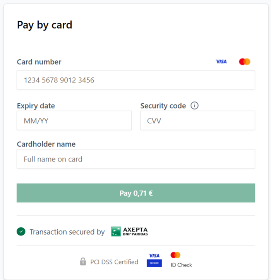This screenshot has width=271, height=280.
Task: Focus the CVV security code field
Action: pyautogui.click(x=198, y=120)
